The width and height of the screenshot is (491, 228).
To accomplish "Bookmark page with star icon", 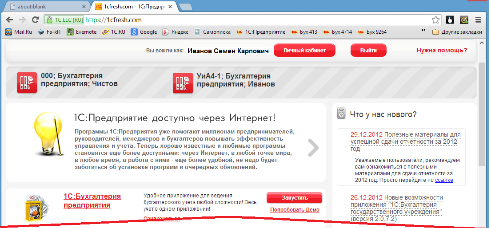I will click(435, 20).
